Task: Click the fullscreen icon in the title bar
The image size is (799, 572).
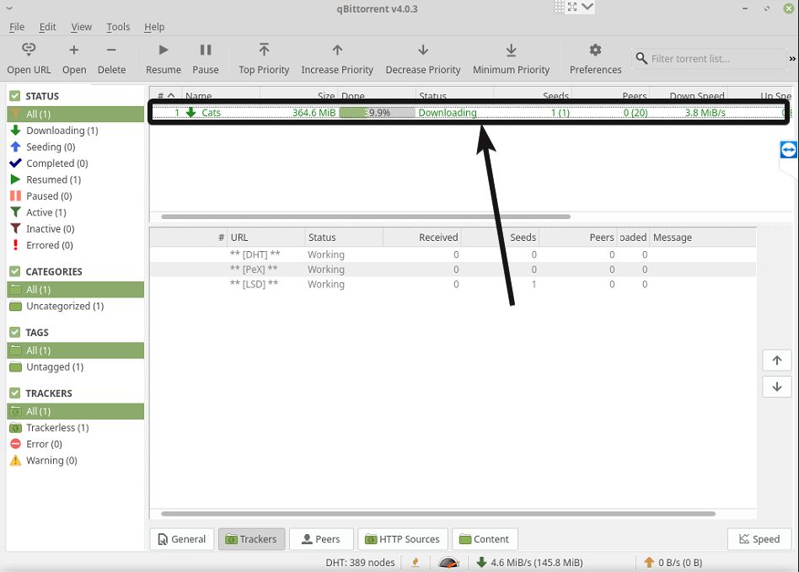Action: 572,7
